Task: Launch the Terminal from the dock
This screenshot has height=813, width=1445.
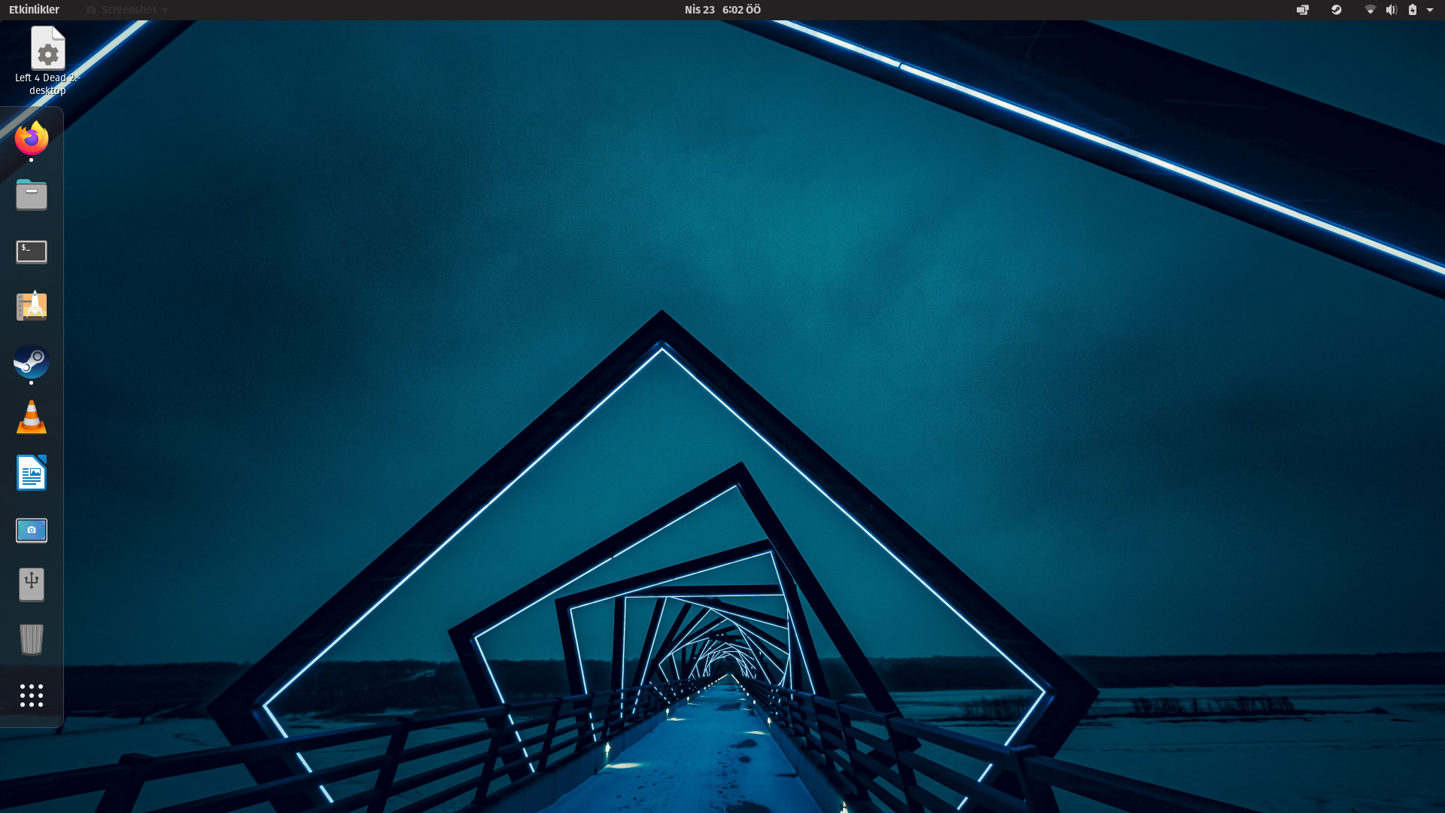Action: coord(32,251)
